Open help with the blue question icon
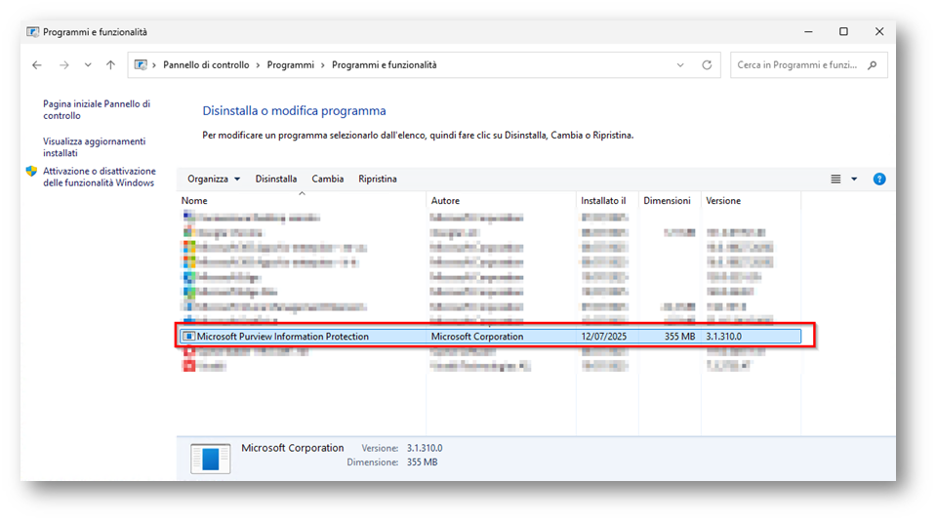937x522 pixels. tap(879, 180)
